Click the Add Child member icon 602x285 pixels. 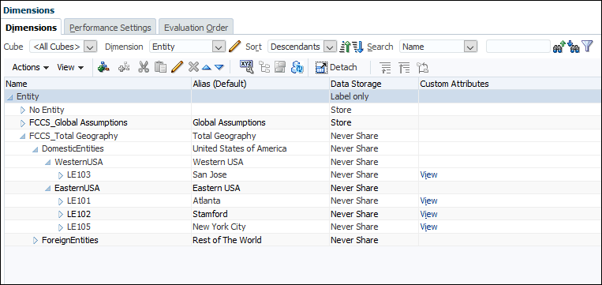coord(103,67)
